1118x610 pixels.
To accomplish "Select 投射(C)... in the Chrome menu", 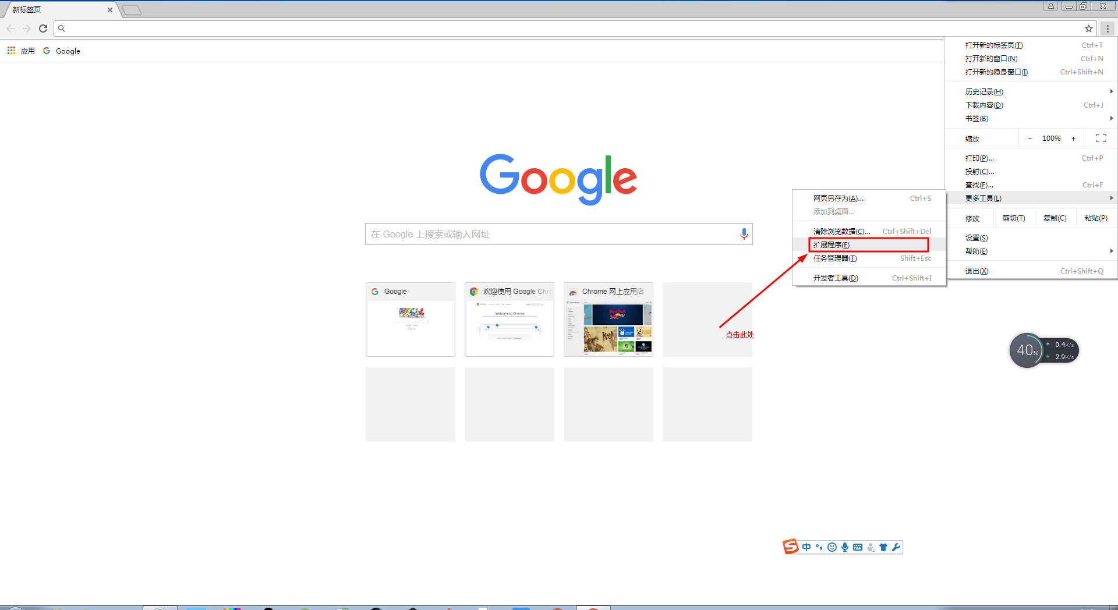I will click(x=1031, y=172).
